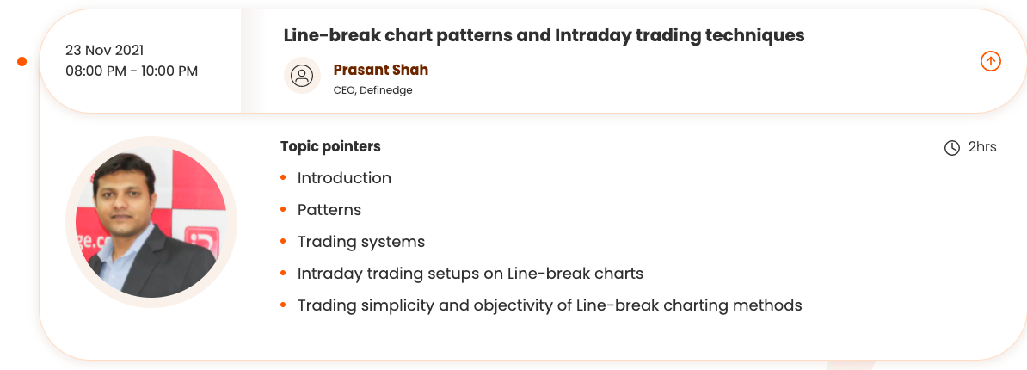Select the "Introduction" topic pointer
Image resolution: width=1027 pixels, height=370 pixels.
344,178
